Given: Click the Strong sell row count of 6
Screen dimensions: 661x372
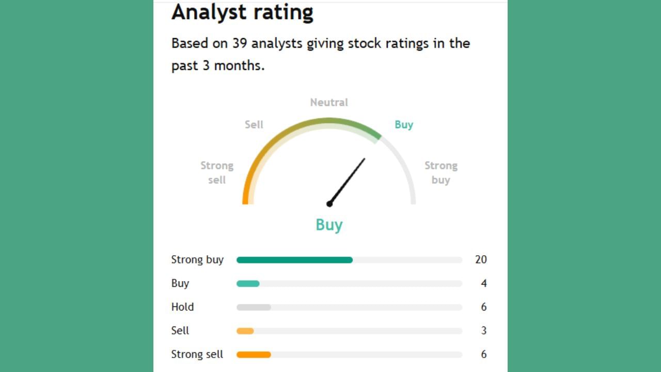Looking at the screenshot, I should click(484, 354).
